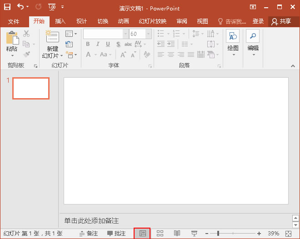Click fit slide to window icon

coord(288,233)
